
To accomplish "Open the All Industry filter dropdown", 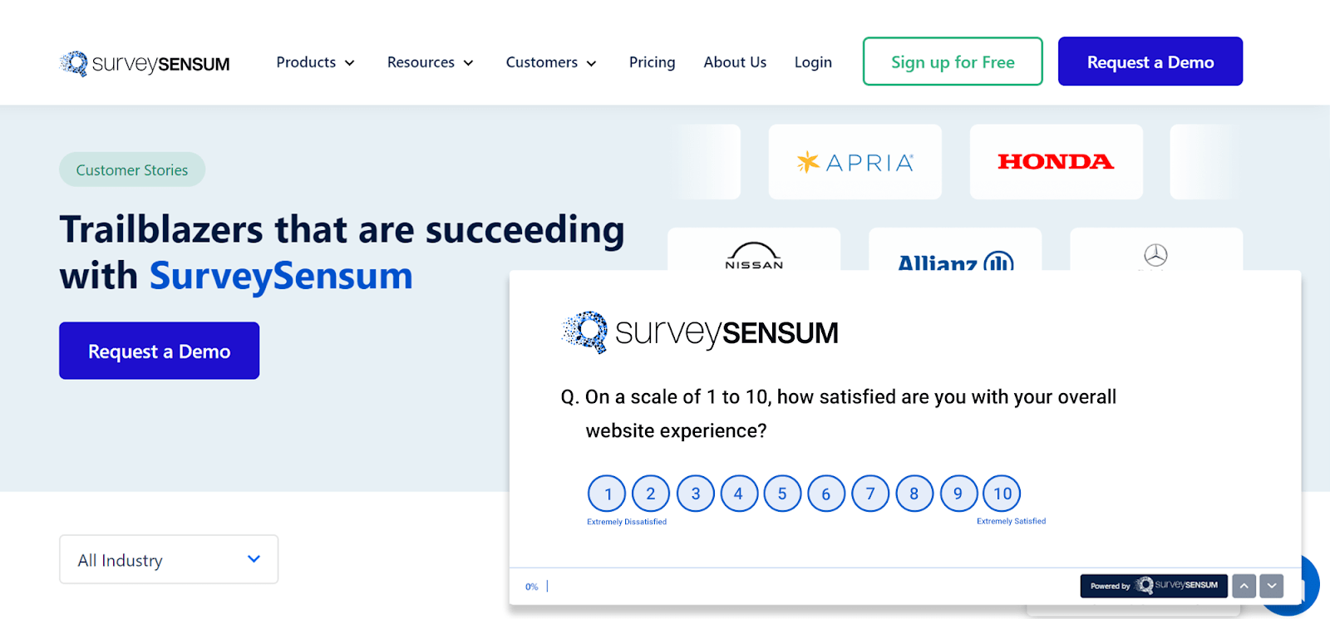I will point(167,559).
